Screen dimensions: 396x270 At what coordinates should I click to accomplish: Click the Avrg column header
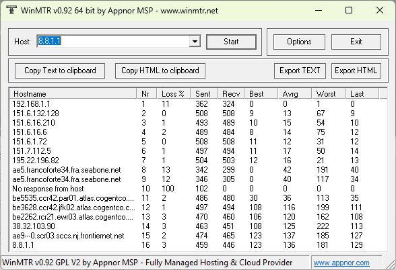pos(294,94)
